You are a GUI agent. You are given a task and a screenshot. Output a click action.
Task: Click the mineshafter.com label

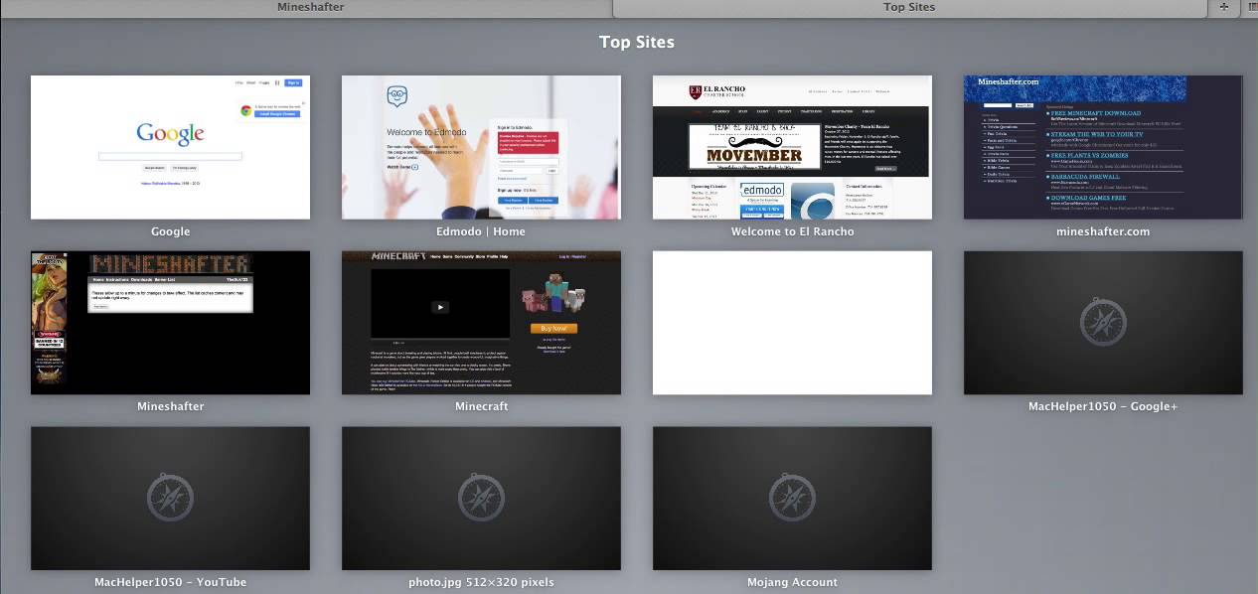tap(1103, 231)
